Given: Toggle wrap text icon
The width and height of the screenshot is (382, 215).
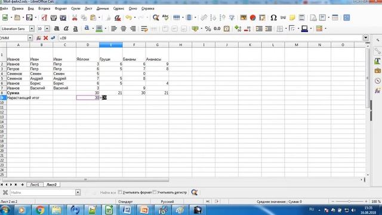Looking at the screenshot, I should (x=144, y=29).
